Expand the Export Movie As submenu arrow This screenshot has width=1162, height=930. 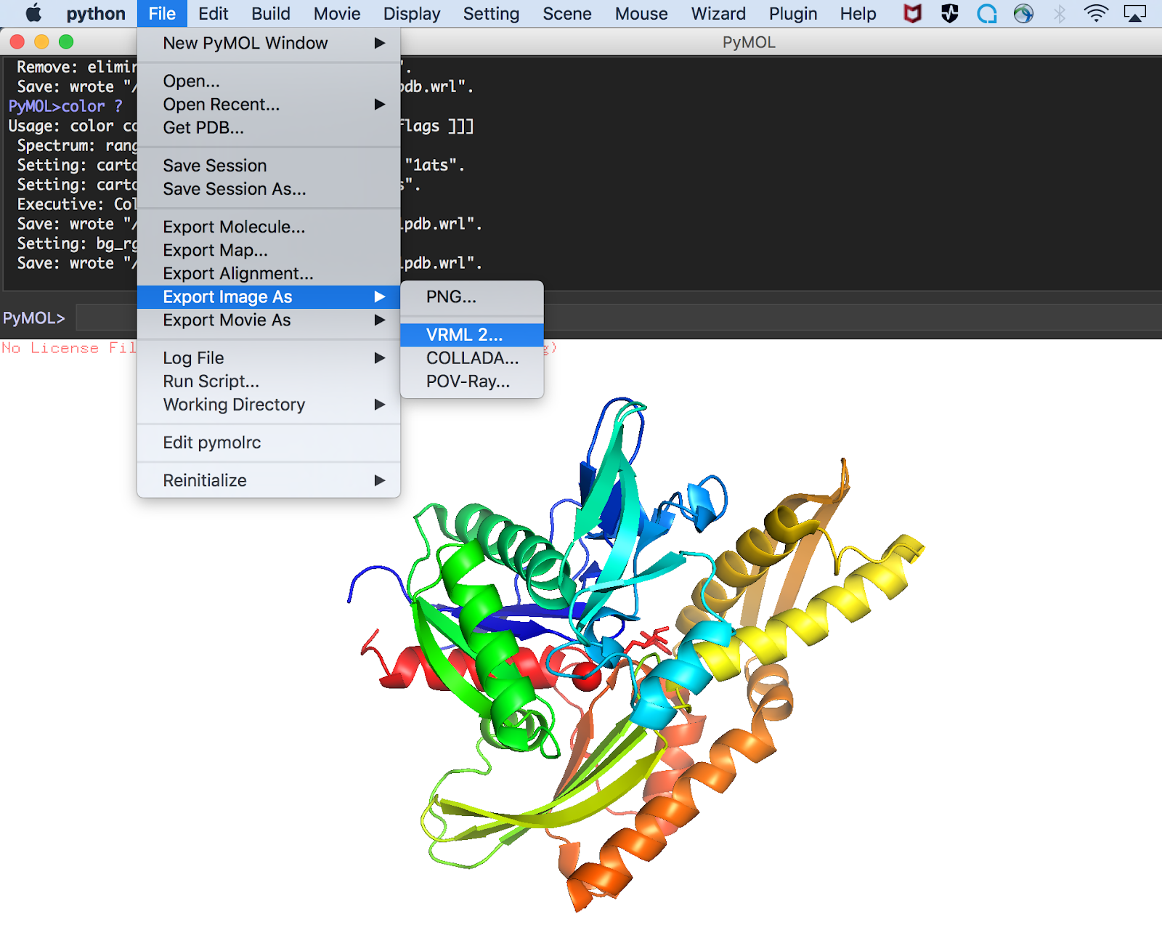pyautogui.click(x=379, y=320)
